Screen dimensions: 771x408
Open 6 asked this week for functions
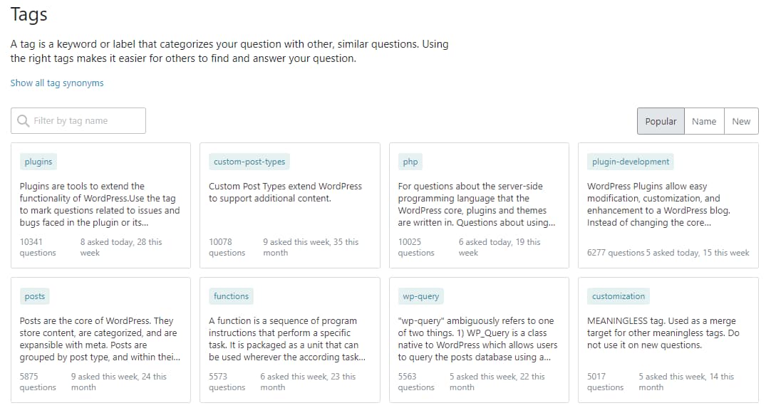click(x=294, y=377)
